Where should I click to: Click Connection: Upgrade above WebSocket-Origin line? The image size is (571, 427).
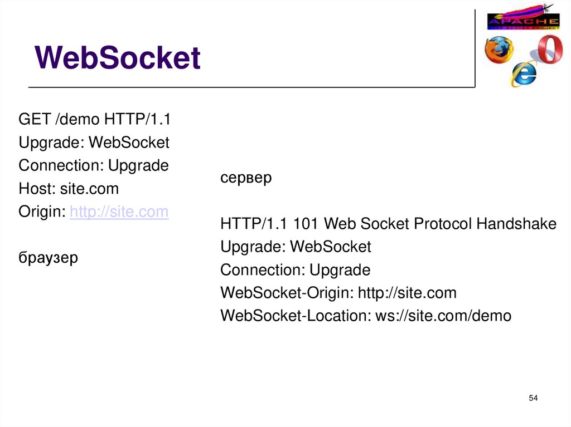tap(295, 271)
